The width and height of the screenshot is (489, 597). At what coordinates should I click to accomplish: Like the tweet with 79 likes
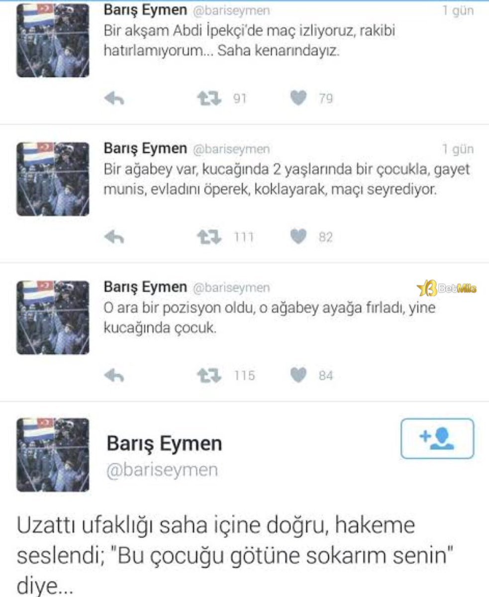click(x=298, y=99)
